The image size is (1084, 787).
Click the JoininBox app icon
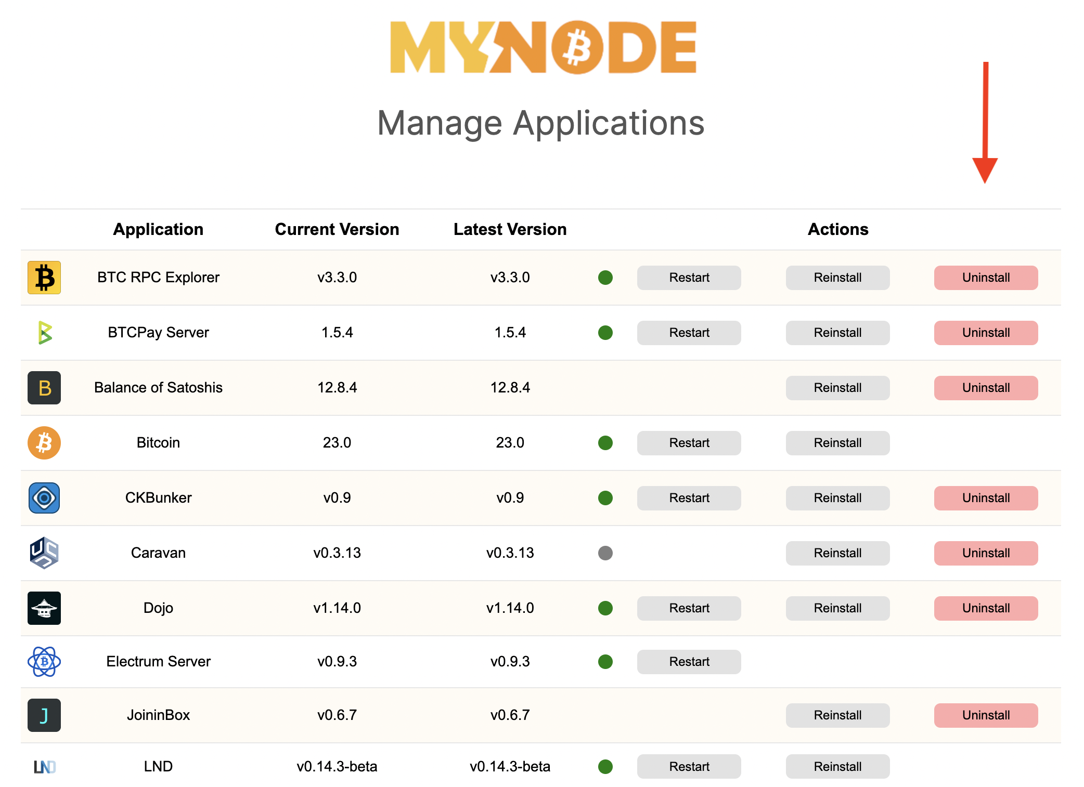44,715
